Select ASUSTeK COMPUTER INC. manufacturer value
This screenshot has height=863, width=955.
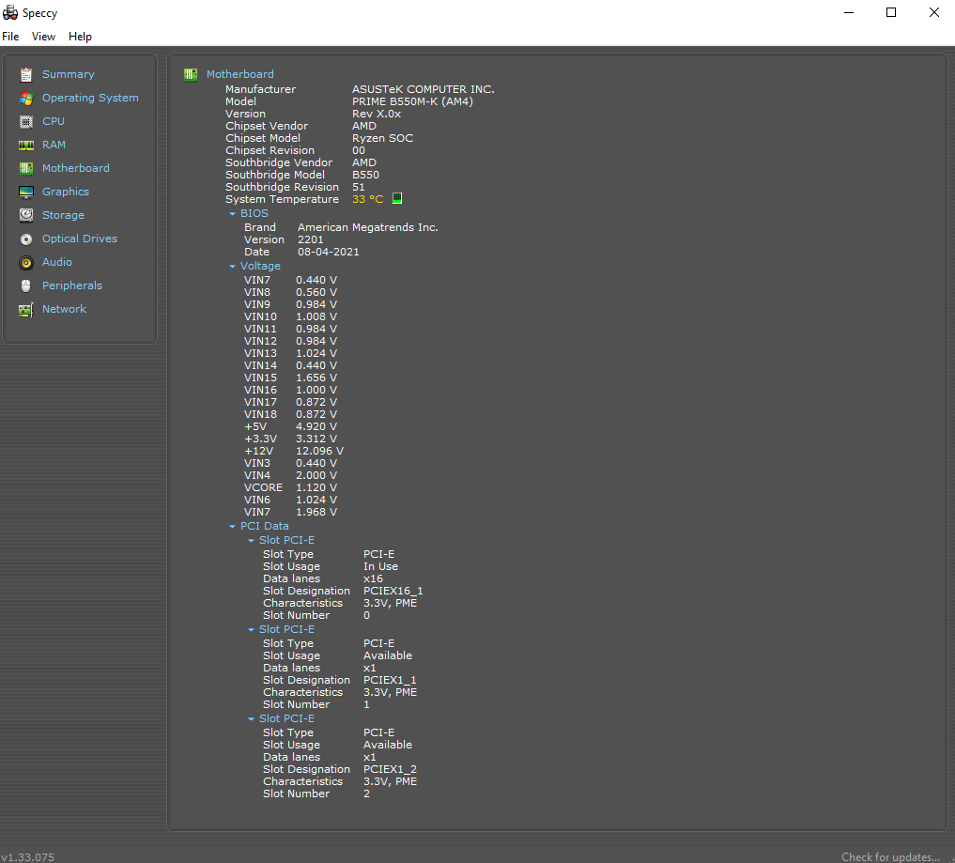pos(423,89)
